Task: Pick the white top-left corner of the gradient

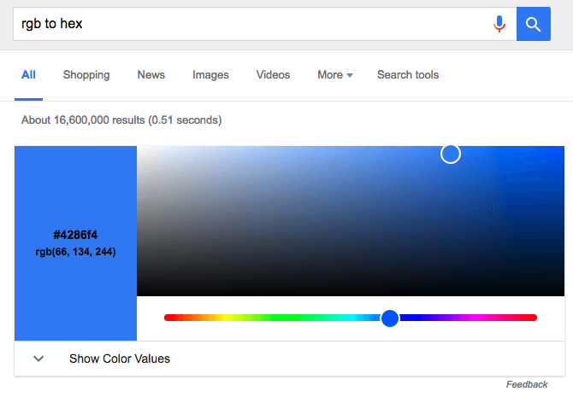Action: point(139,149)
